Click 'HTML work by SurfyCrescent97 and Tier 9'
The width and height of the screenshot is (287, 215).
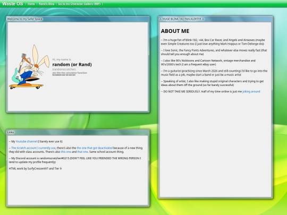pos(35,169)
